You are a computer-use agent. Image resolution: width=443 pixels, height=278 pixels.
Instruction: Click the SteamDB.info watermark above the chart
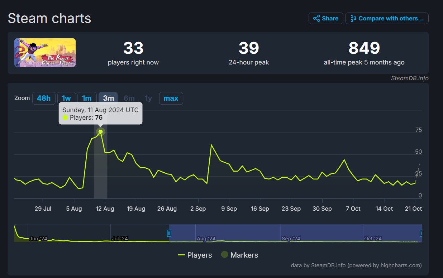410,78
